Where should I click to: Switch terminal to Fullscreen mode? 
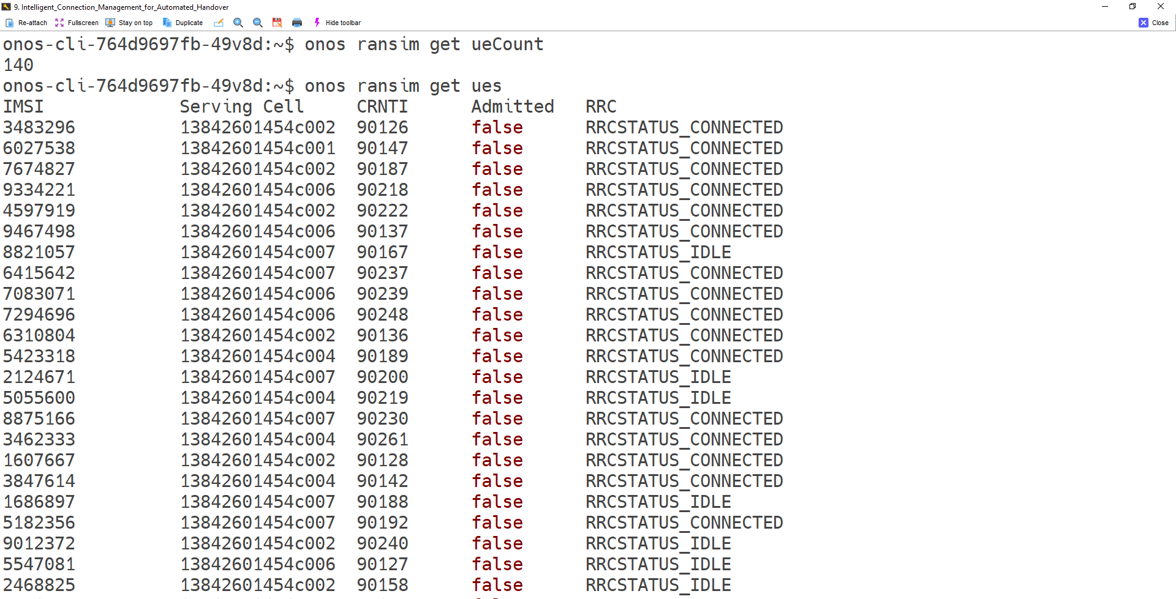pyautogui.click(x=77, y=23)
